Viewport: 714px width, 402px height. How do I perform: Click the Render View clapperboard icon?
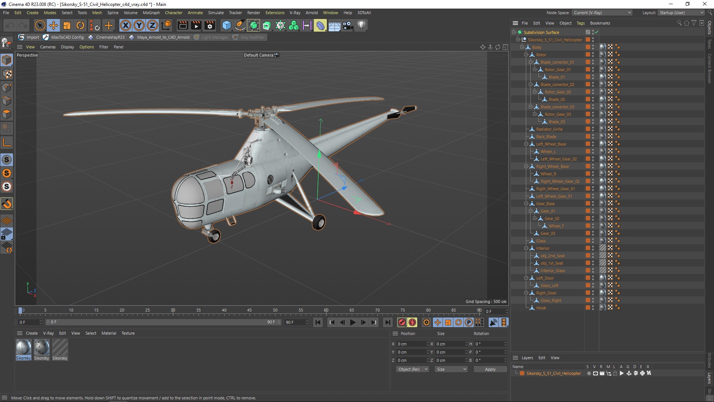(183, 25)
